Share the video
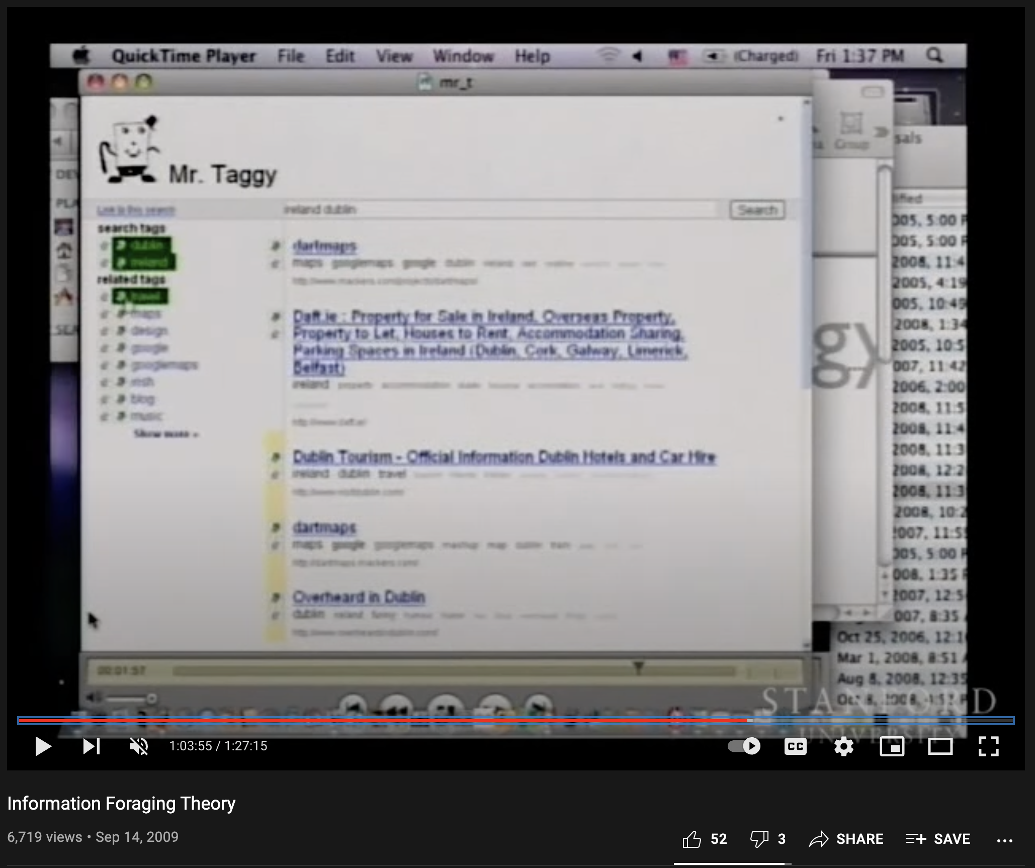This screenshot has height=868, width=1035. coord(846,839)
